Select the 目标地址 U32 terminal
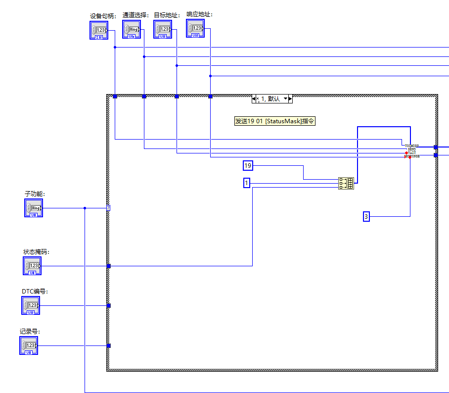Image resolution: width=449 pixels, height=393 pixels. click(163, 29)
